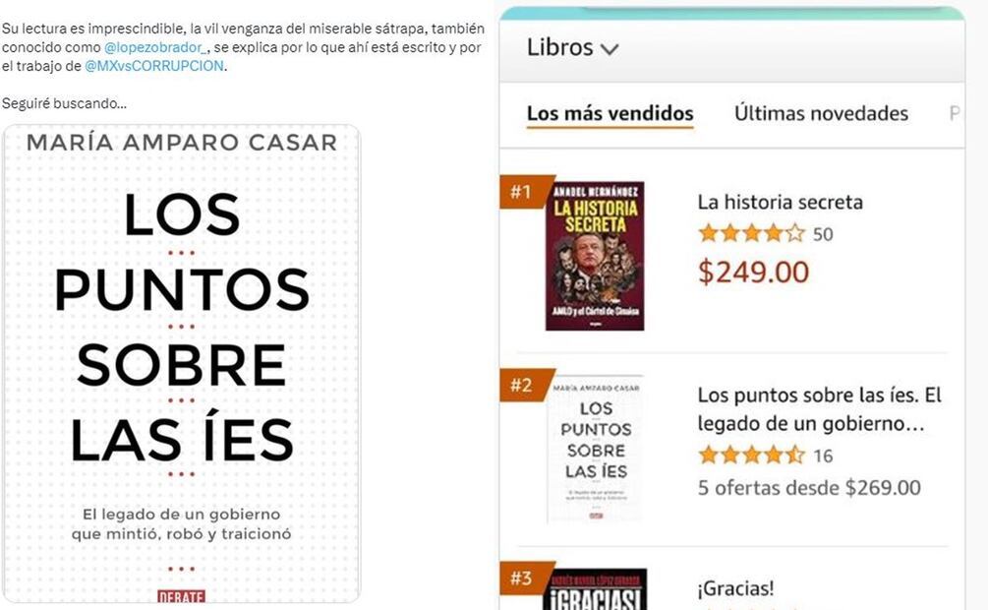Click the Los puntos sobre las íes title
Image resolution: width=988 pixels, height=610 pixels.
(x=819, y=409)
